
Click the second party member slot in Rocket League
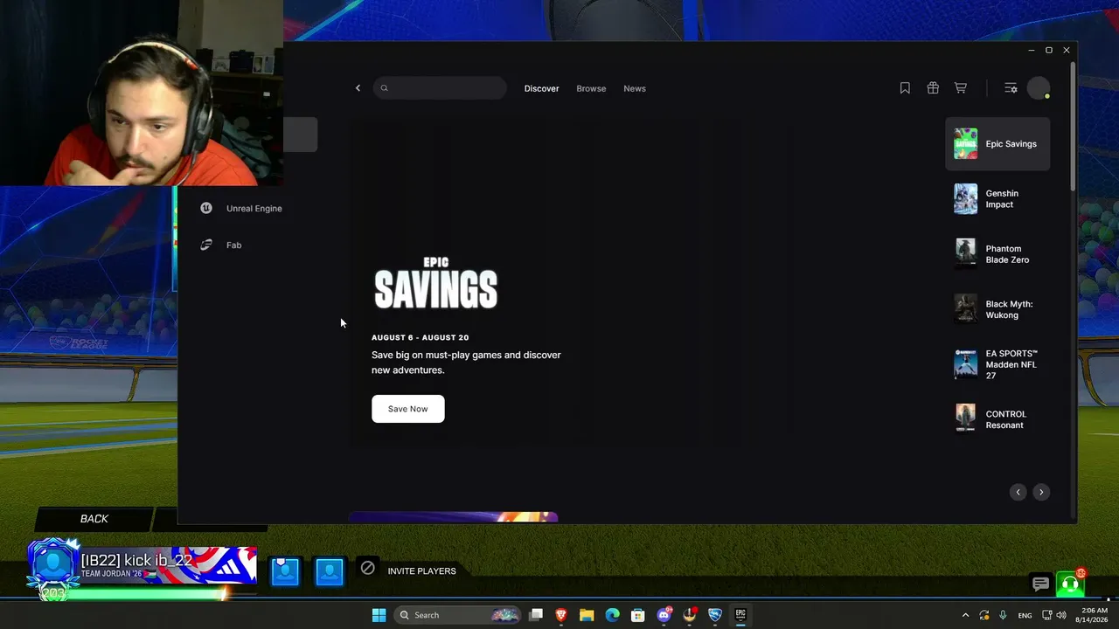[x=330, y=571]
